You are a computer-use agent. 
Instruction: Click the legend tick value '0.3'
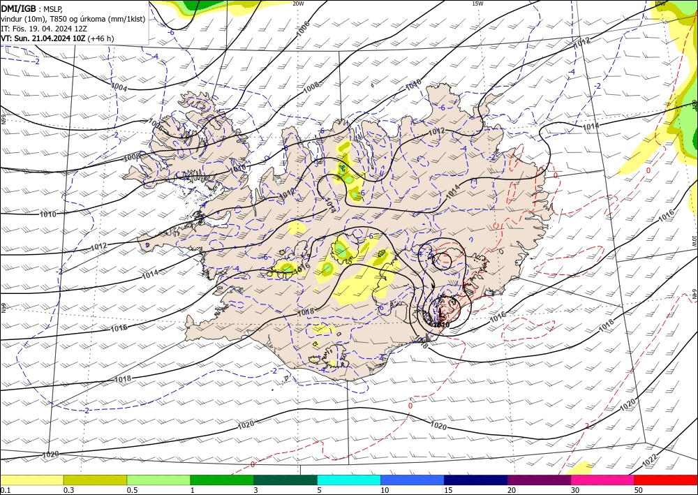pyautogui.click(x=68, y=490)
